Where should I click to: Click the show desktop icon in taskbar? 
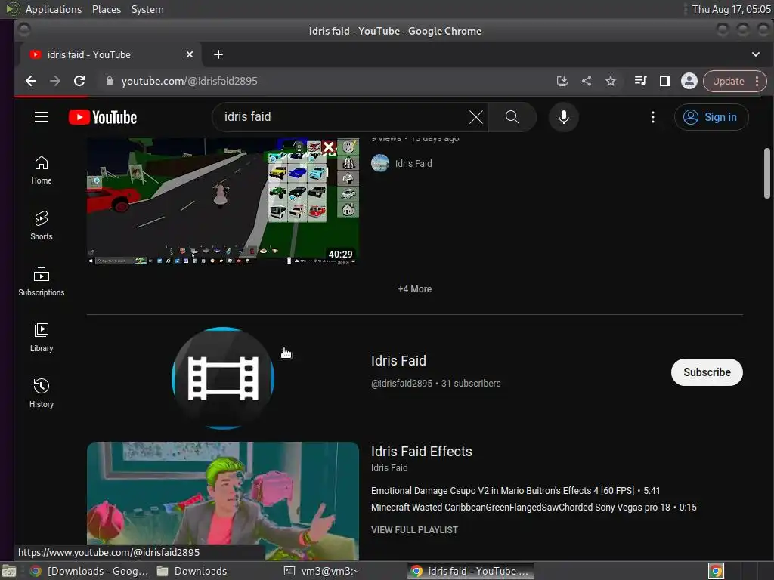(x=9, y=571)
